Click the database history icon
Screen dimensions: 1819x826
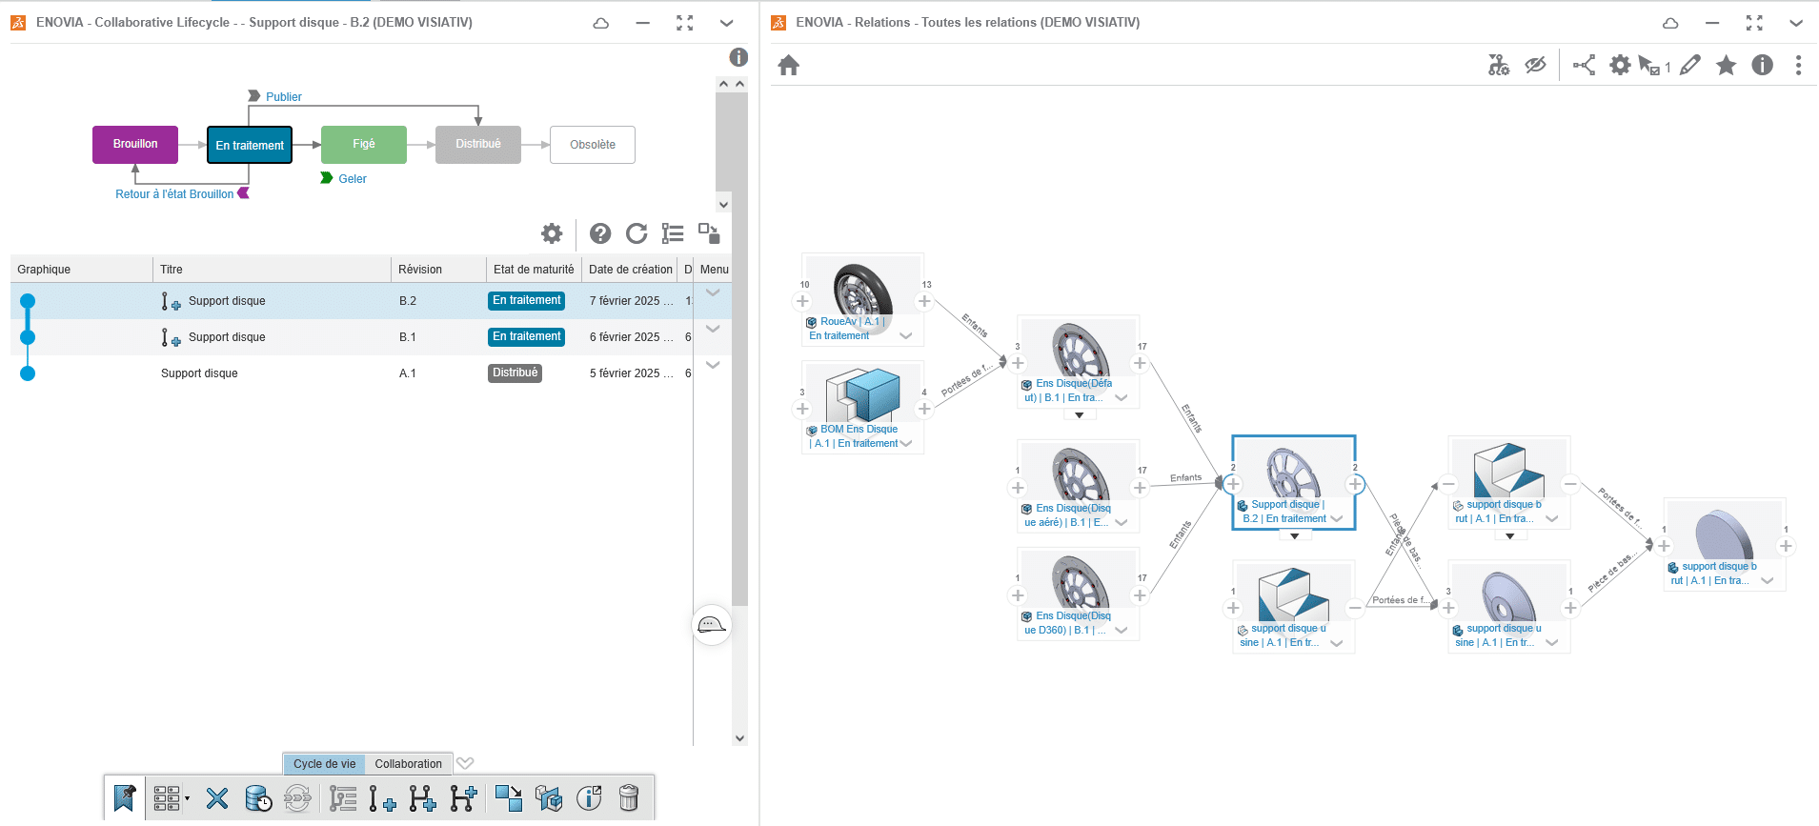click(x=258, y=798)
